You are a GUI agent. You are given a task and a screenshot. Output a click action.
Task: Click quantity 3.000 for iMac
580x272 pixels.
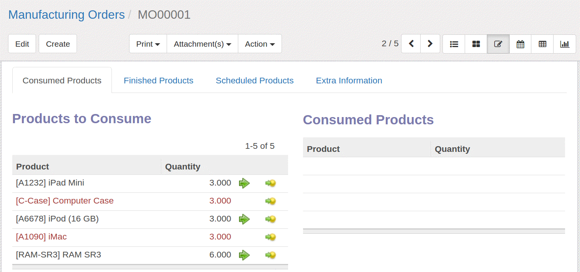[220, 237]
